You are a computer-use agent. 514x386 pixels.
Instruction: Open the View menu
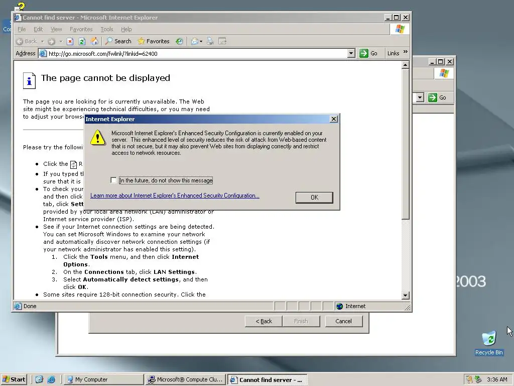tap(56, 29)
